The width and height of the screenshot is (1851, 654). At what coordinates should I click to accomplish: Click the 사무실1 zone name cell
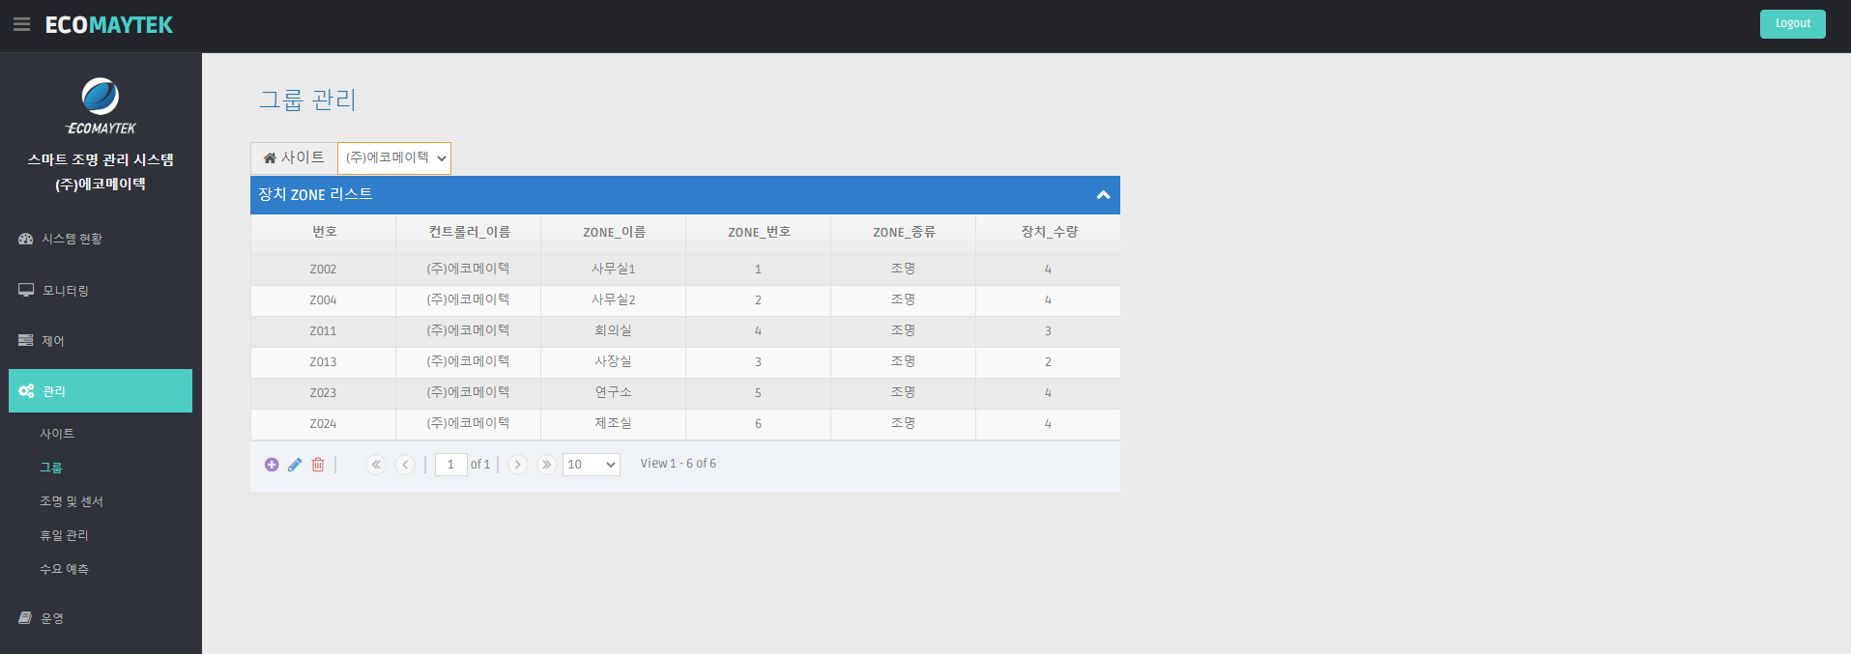614,270
